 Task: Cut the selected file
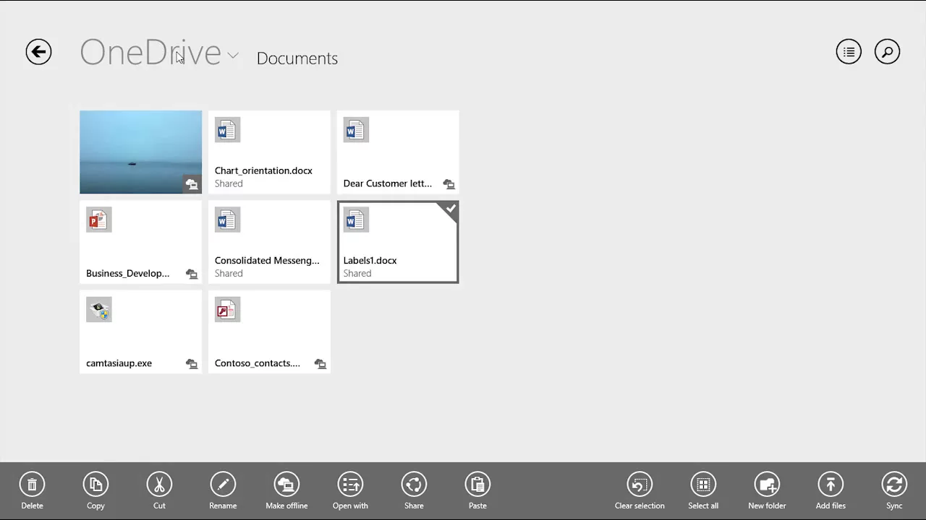159,491
